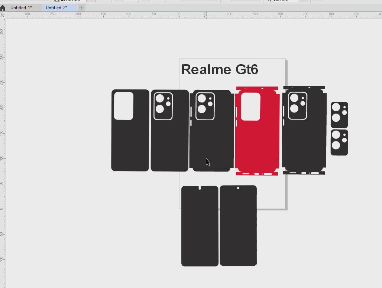Image resolution: width=382 pixels, height=288 pixels.
Task: Click the red bottom edge strip with port cutouts
Action: tap(257, 174)
